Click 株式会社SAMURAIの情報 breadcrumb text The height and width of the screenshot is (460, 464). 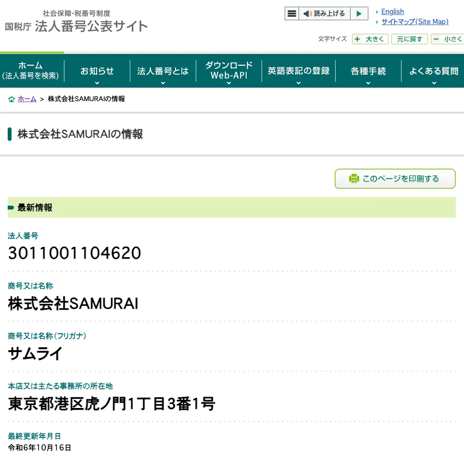coord(87,99)
